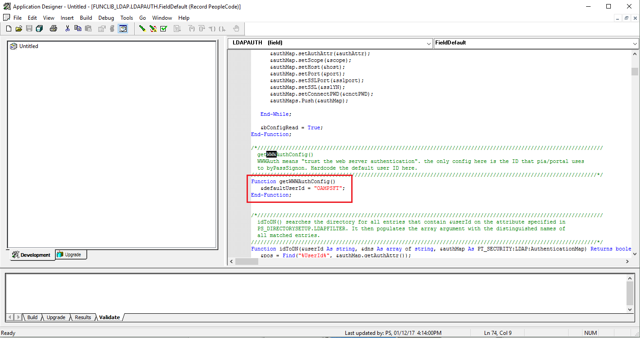Click the Application Designer document menu icon
640x338 pixels.
click(x=6, y=18)
